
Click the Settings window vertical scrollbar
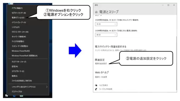[176, 63]
